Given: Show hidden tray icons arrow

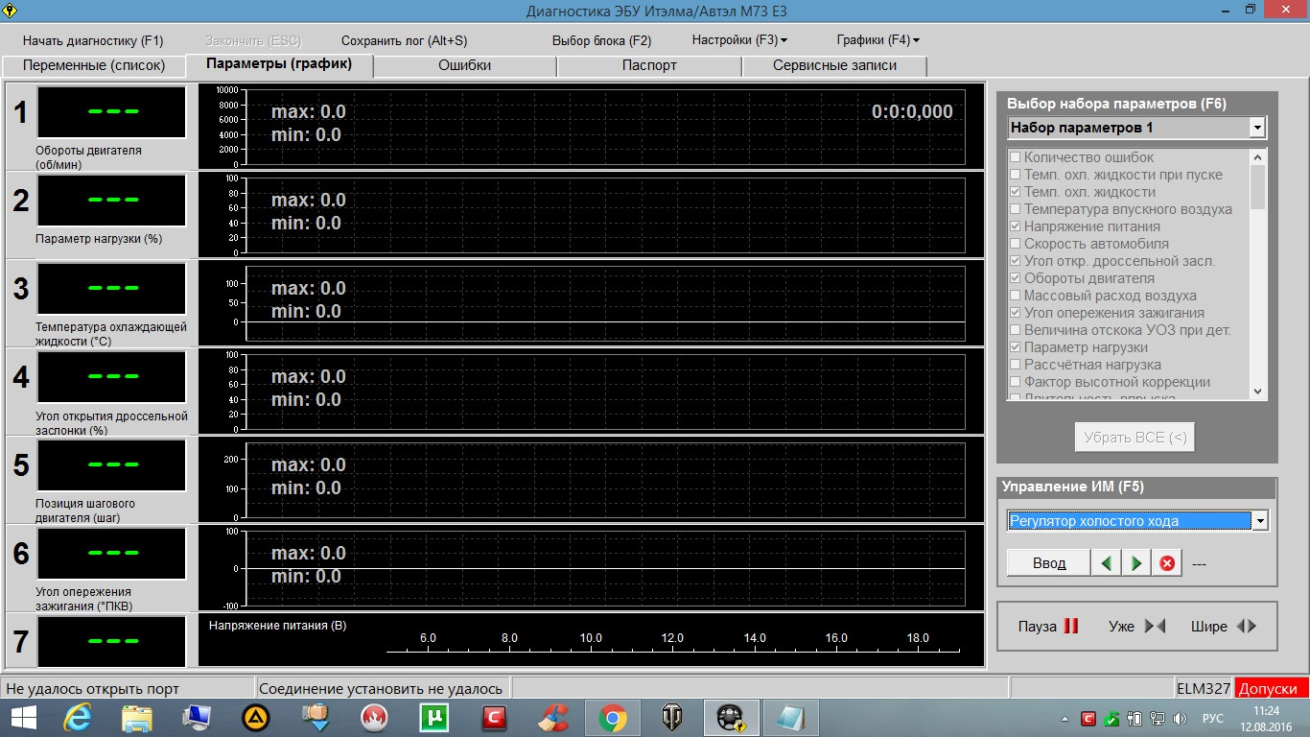Looking at the screenshot, I should click(1064, 718).
